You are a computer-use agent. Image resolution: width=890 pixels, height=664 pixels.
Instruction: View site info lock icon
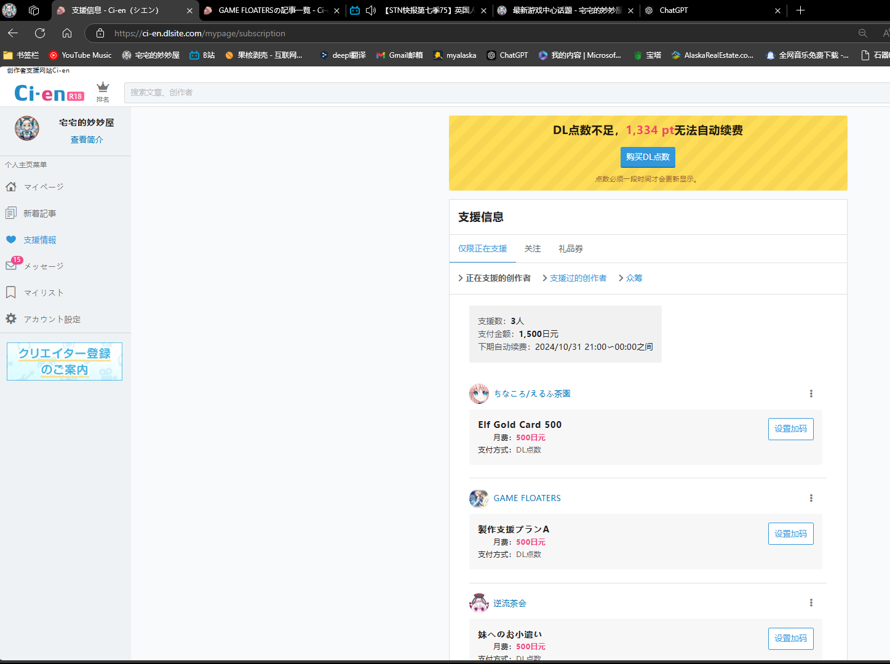pos(100,33)
